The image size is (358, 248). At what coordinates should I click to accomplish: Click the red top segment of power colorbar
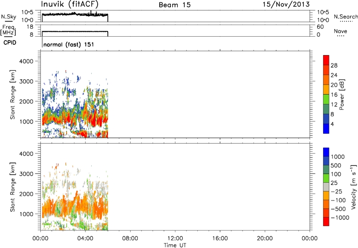[326, 60]
